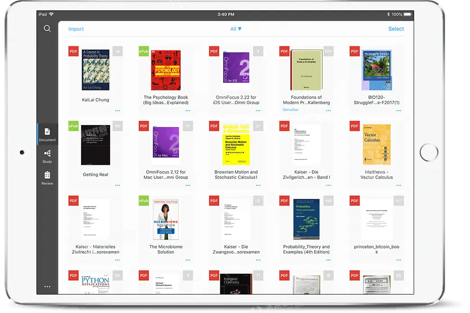Switch to the Study section
470x313 pixels.
click(47, 156)
